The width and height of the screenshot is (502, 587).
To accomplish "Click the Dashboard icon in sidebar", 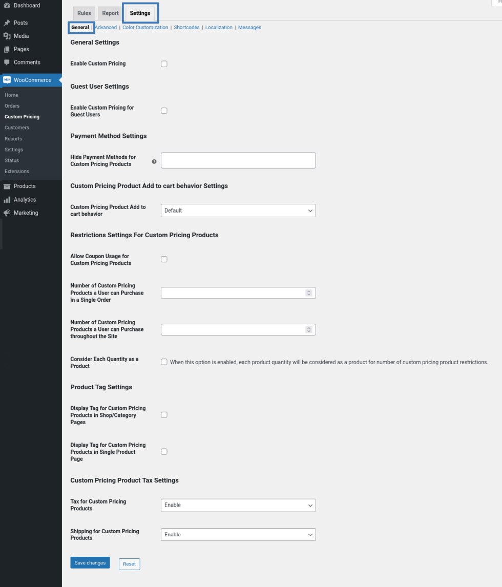I will (7, 6).
